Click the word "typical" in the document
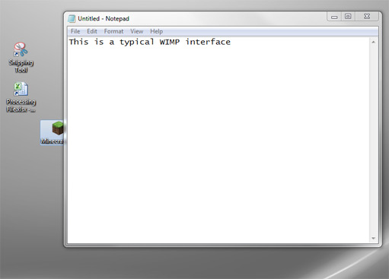The image size is (389, 279). (x=137, y=43)
